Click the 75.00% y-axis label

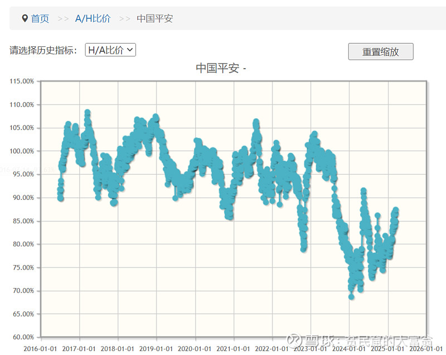click(23, 267)
